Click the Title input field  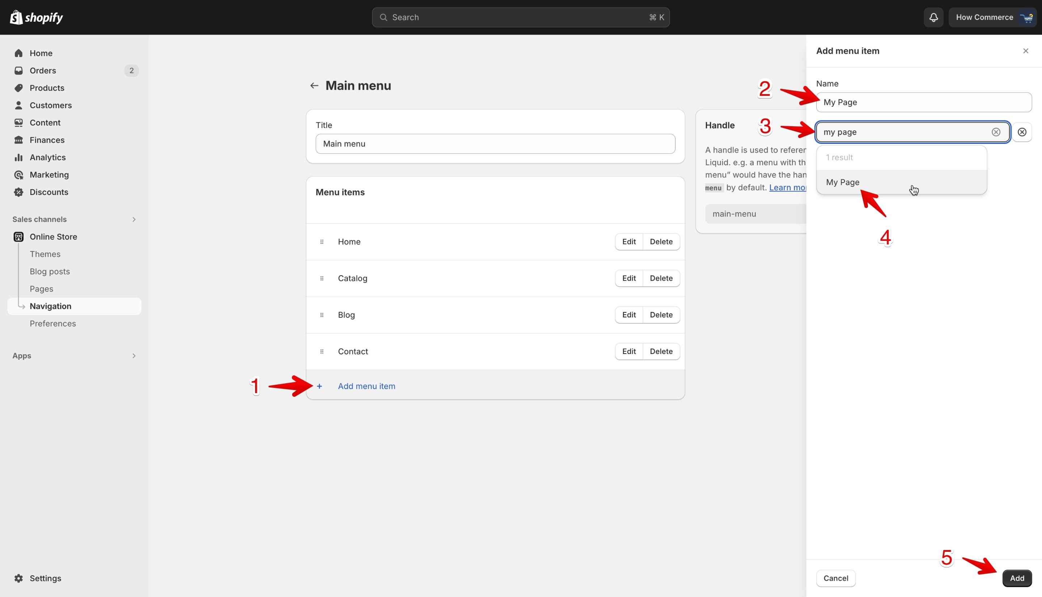point(495,144)
